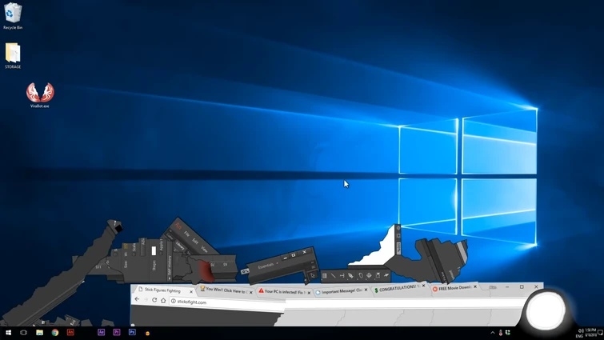Open the ENG language switcher
604x340 pixels.
pos(579,336)
